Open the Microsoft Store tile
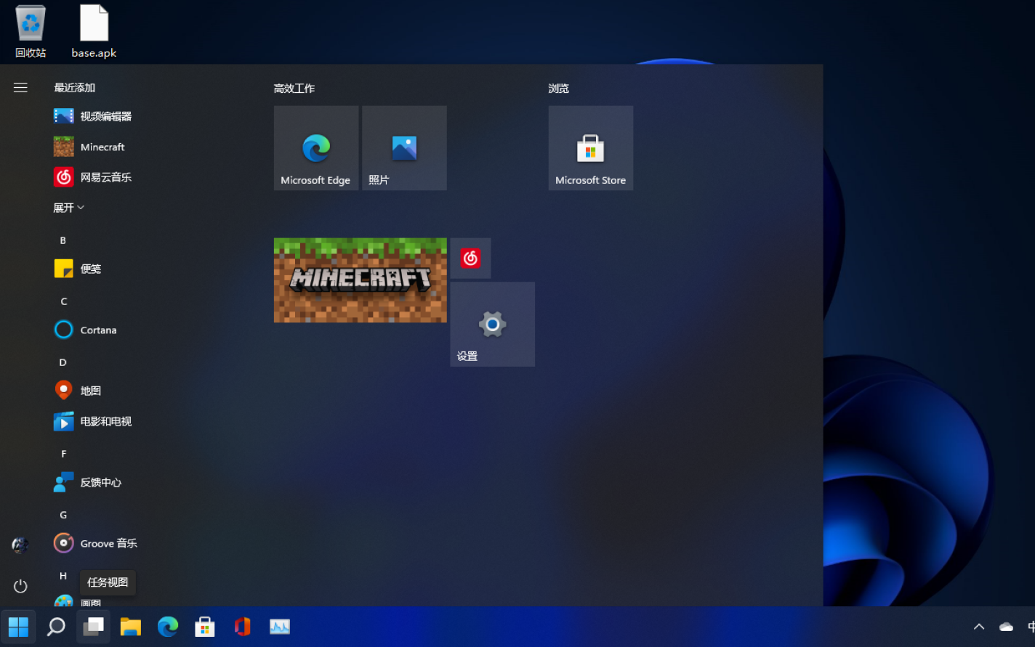Viewport: 1035px width, 647px height. (591, 148)
